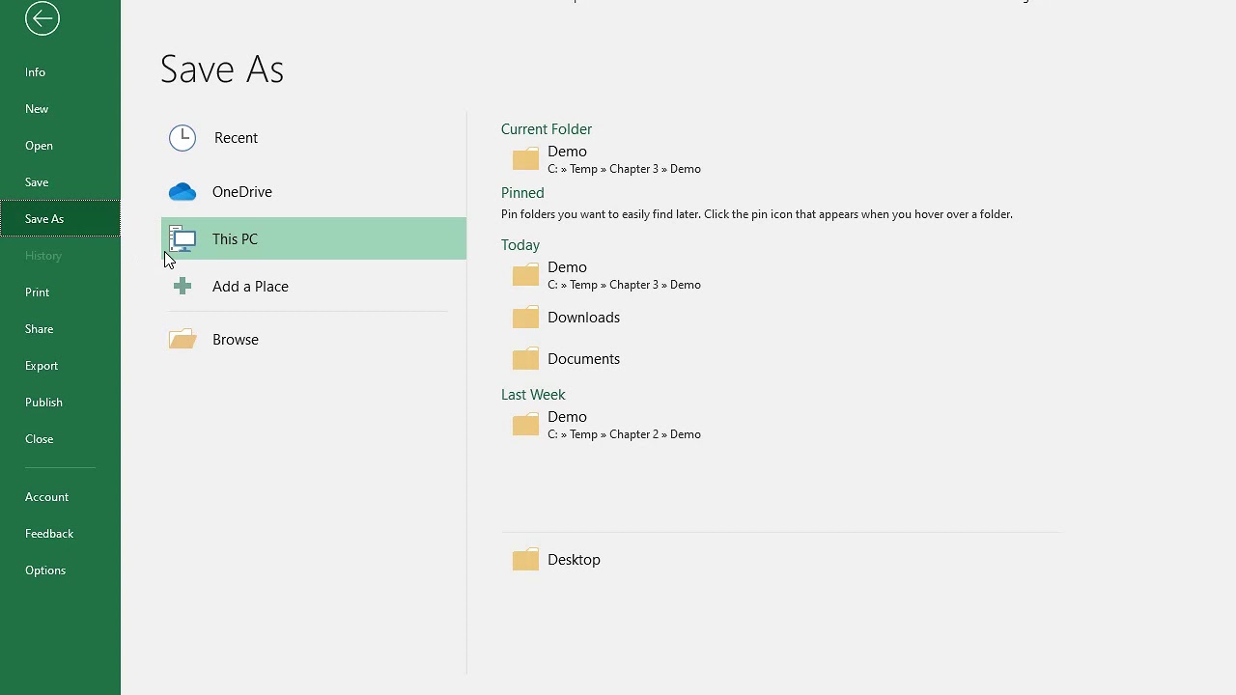This screenshot has height=695, width=1236.
Task: Open the Feedback page
Action: pyautogui.click(x=60, y=534)
